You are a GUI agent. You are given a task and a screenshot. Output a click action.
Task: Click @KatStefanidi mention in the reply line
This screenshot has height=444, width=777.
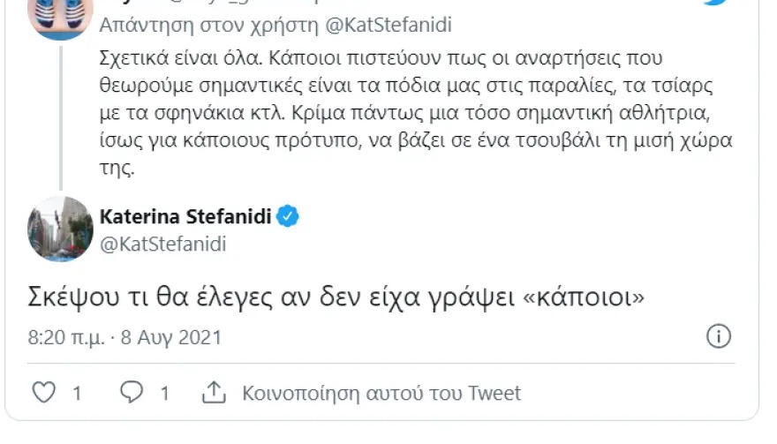[x=390, y=26]
